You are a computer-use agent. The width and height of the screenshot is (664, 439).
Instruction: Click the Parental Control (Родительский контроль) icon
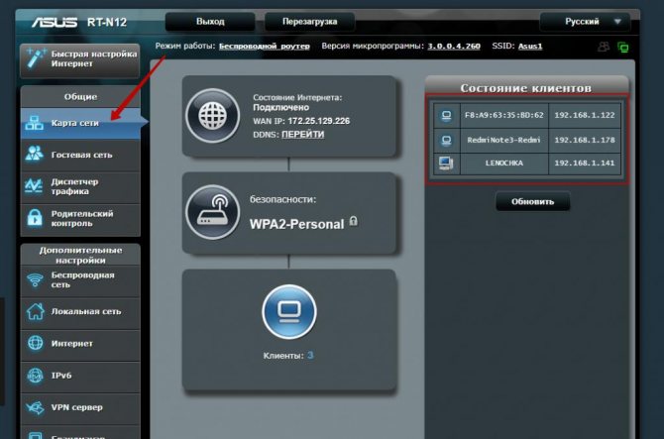pos(35,217)
